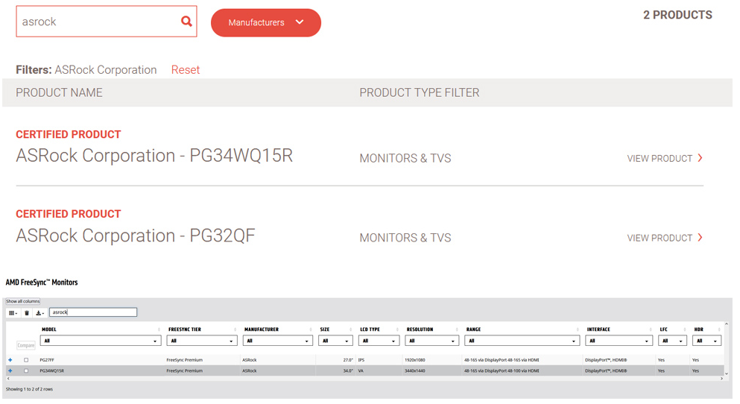Open the LCD TYPE filter dropdown
Screen dimensions: 740x404
[379, 341]
